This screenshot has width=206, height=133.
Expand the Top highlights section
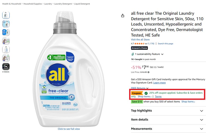167,111
